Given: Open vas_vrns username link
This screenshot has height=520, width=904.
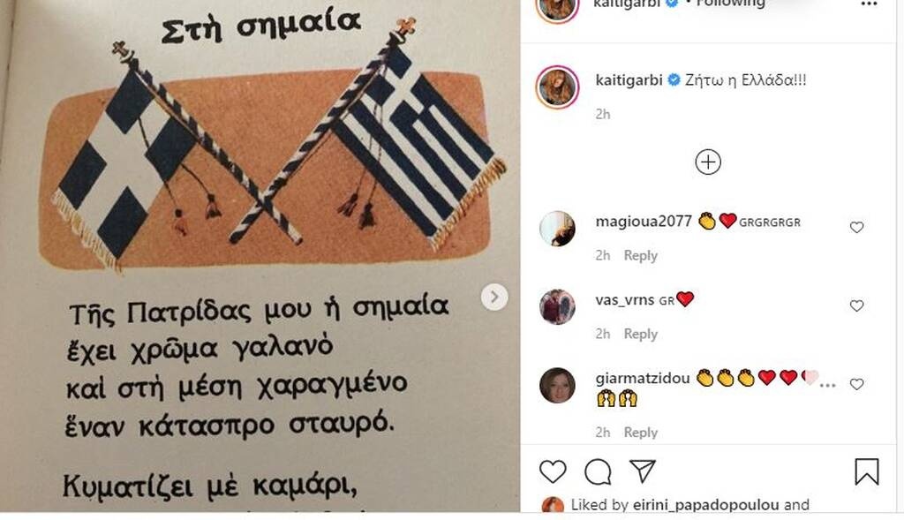Looking at the screenshot, I should pos(624,300).
